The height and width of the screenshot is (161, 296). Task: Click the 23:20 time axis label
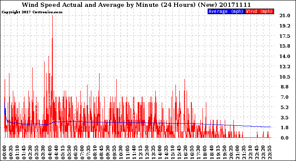(x=263, y=152)
